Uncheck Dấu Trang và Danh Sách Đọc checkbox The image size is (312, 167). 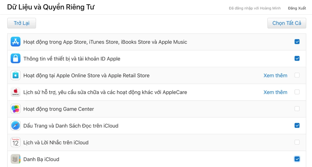(x=297, y=126)
